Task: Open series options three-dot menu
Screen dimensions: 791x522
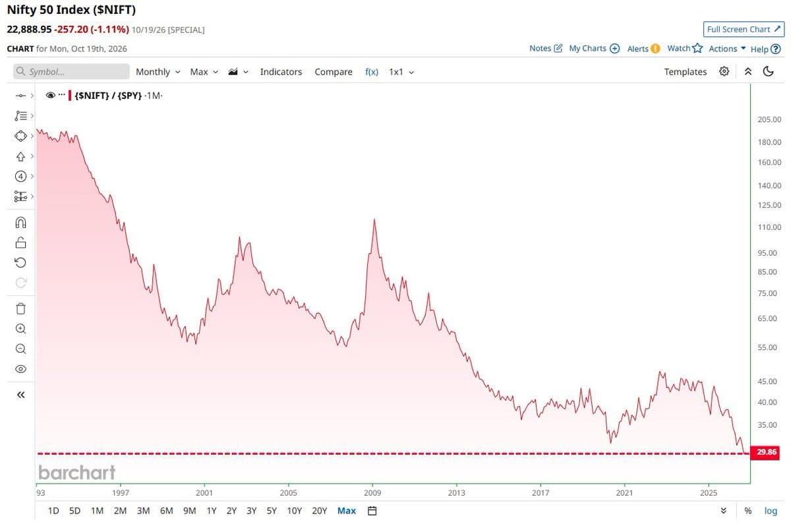Action: point(62,95)
